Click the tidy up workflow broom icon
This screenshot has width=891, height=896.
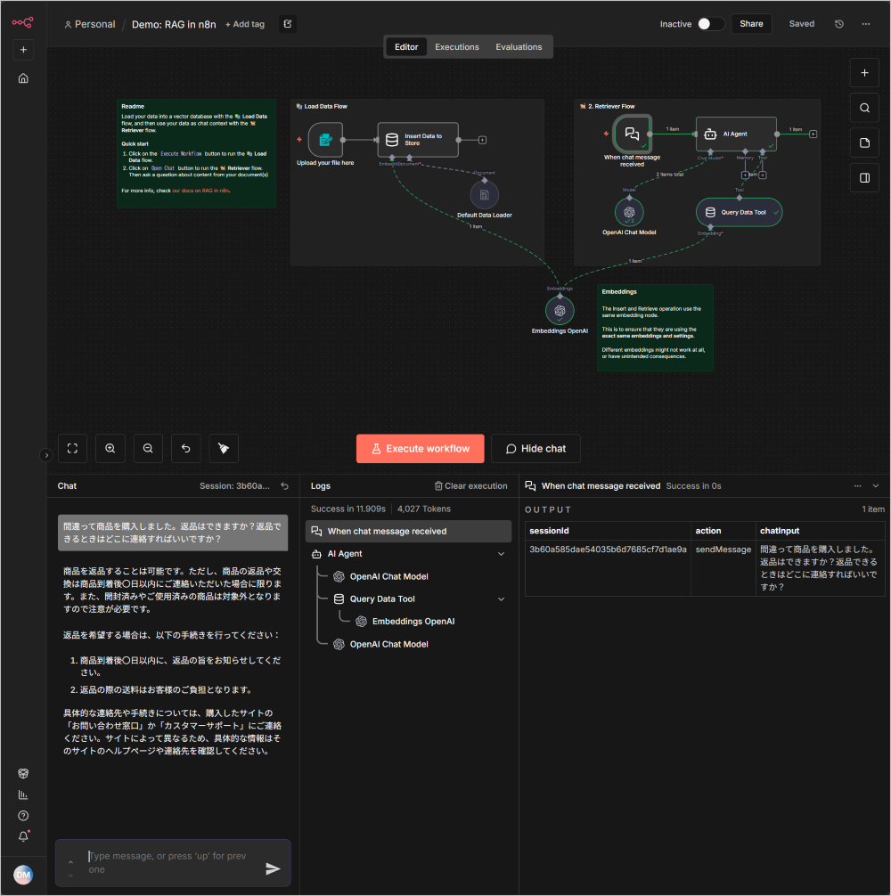point(224,449)
